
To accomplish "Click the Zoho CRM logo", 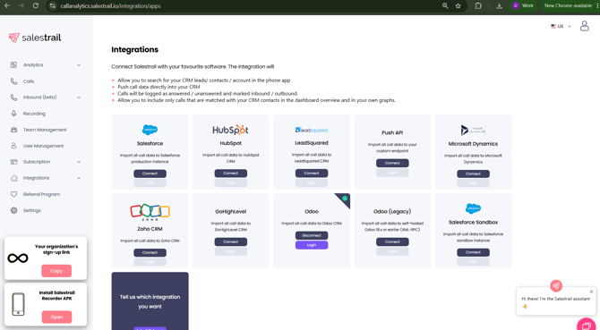I will (150, 212).
